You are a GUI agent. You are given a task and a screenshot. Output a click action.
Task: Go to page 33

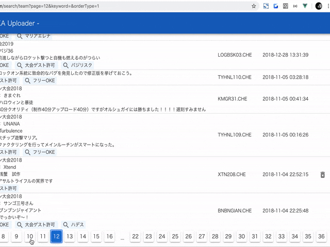[282, 237]
